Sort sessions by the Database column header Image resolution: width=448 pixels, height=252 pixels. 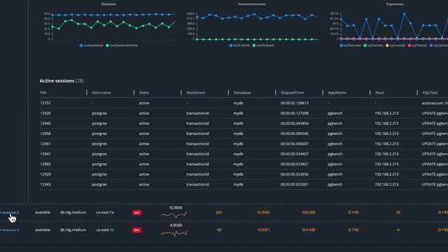tap(242, 92)
